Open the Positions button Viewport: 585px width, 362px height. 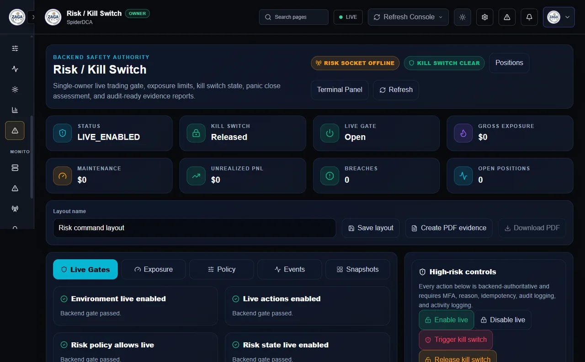(x=509, y=63)
